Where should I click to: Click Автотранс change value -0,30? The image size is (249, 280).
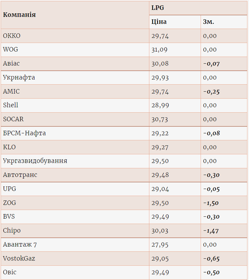(211, 175)
